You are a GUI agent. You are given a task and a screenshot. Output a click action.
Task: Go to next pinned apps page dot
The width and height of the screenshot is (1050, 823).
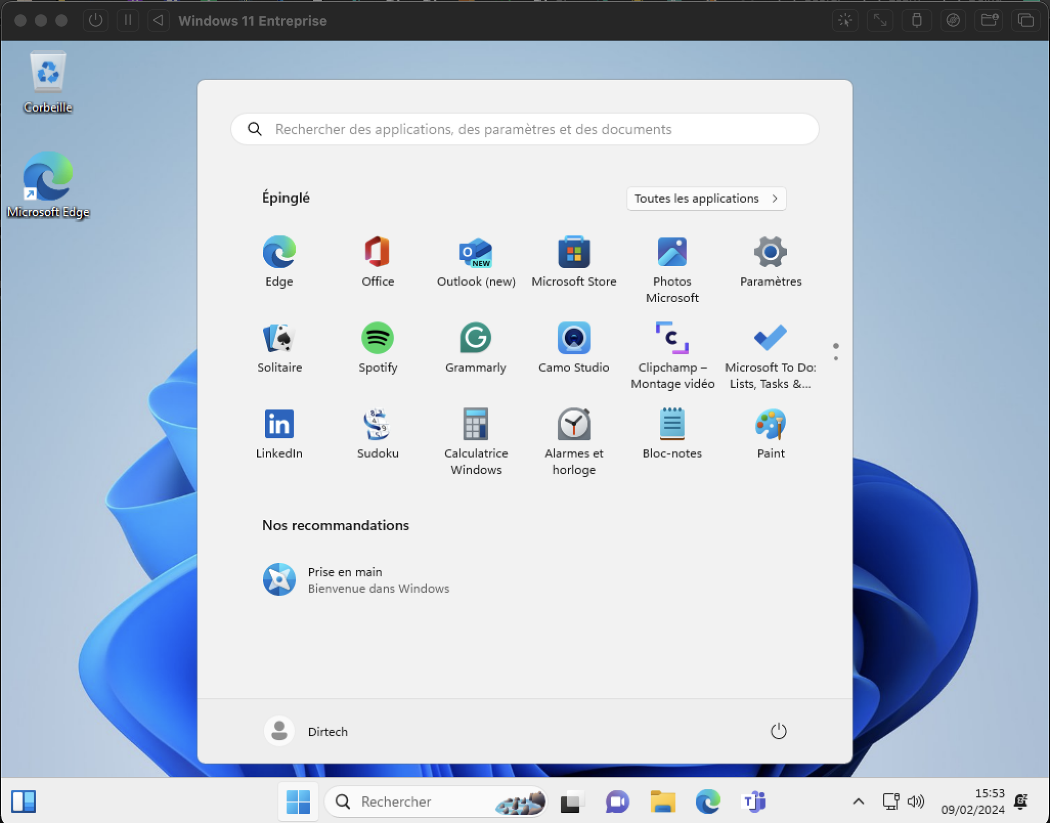[836, 358]
